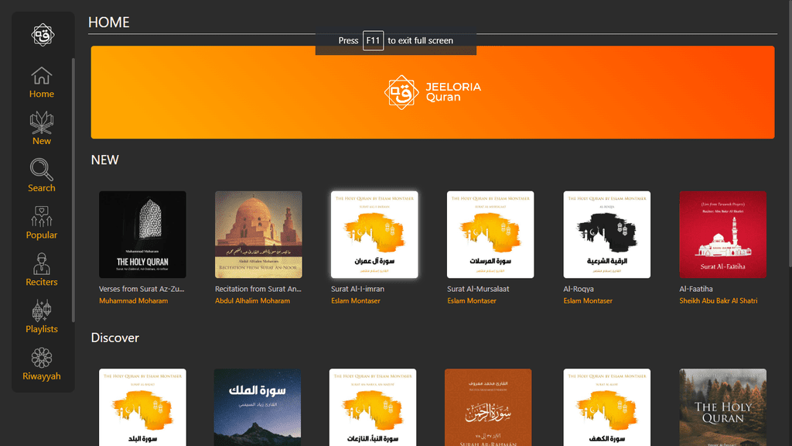
Task: Open Discover cover An-Naba An-Naziat
Action: click(x=373, y=407)
